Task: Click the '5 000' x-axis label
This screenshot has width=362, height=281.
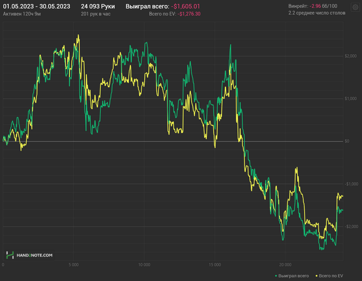Action: point(73,264)
